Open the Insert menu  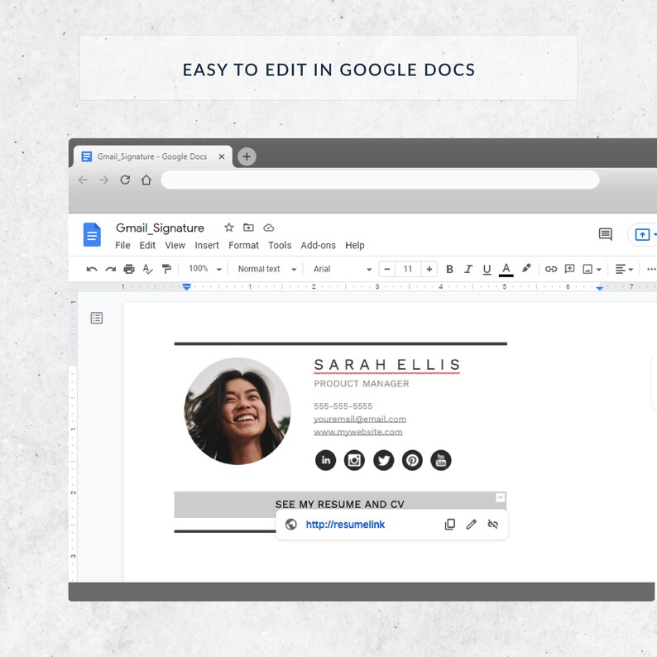click(x=207, y=245)
